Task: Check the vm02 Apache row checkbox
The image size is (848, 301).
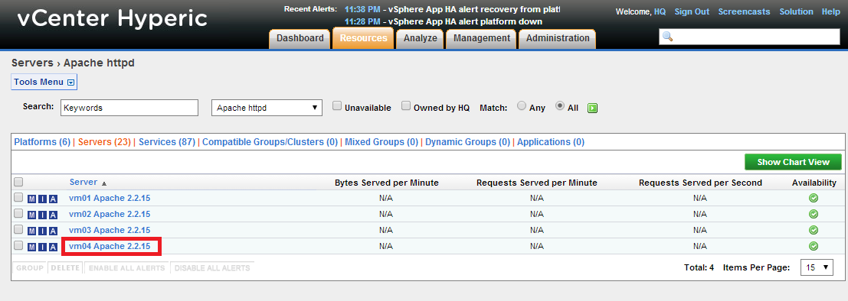Action: click(x=18, y=214)
